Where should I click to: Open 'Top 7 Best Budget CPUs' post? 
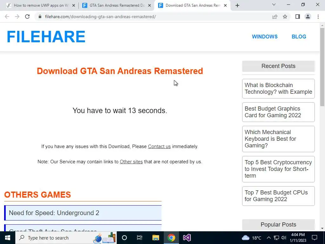pos(278,196)
